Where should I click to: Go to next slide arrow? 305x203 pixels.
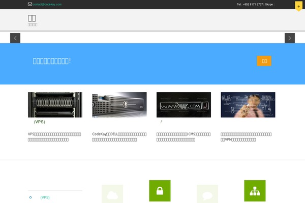click(x=290, y=38)
